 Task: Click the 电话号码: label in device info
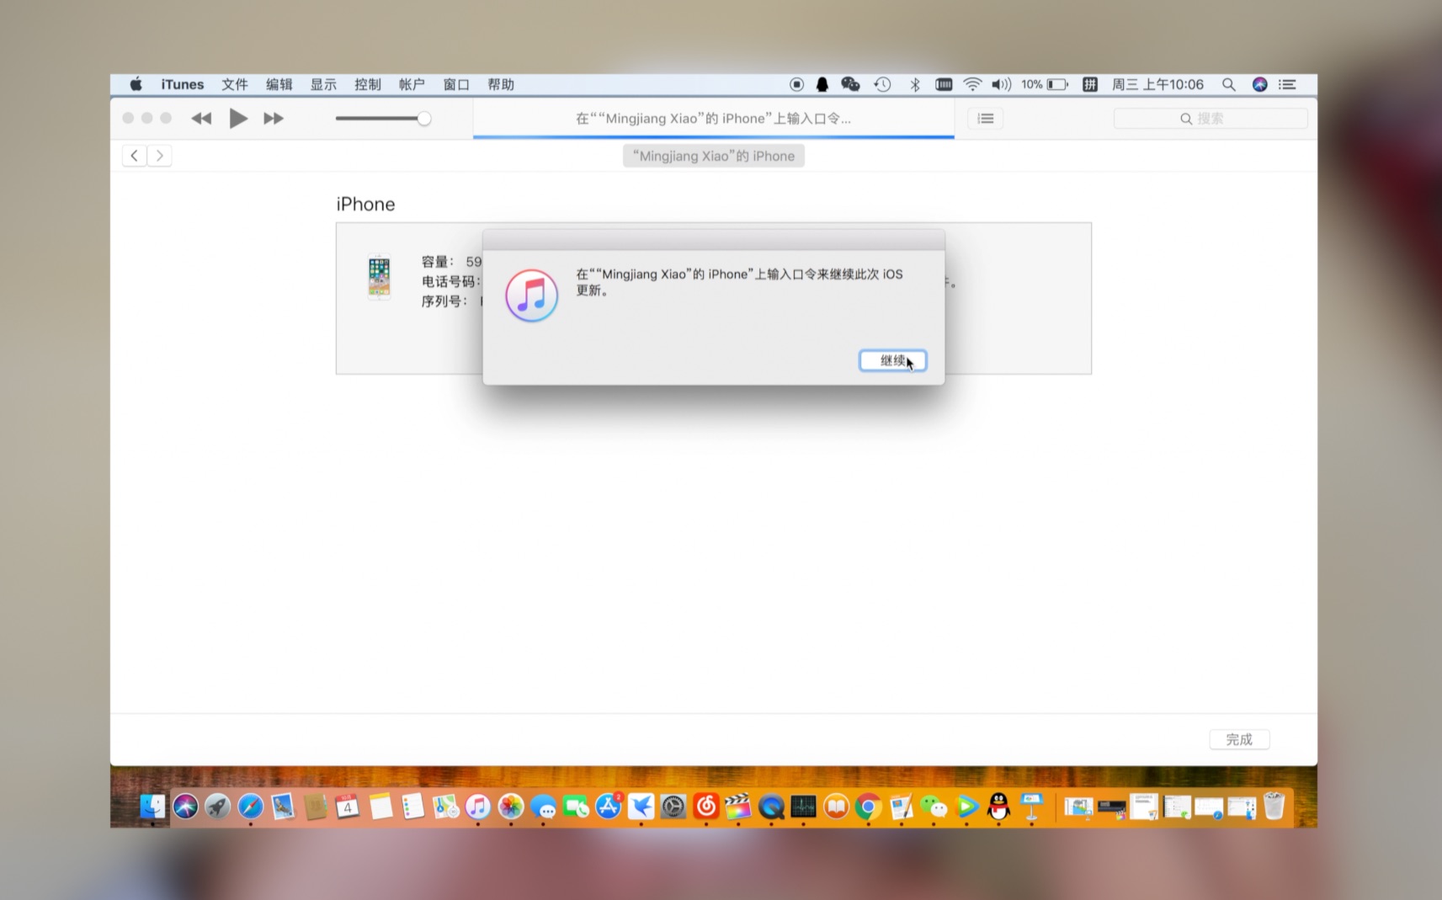(x=450, y=281)
